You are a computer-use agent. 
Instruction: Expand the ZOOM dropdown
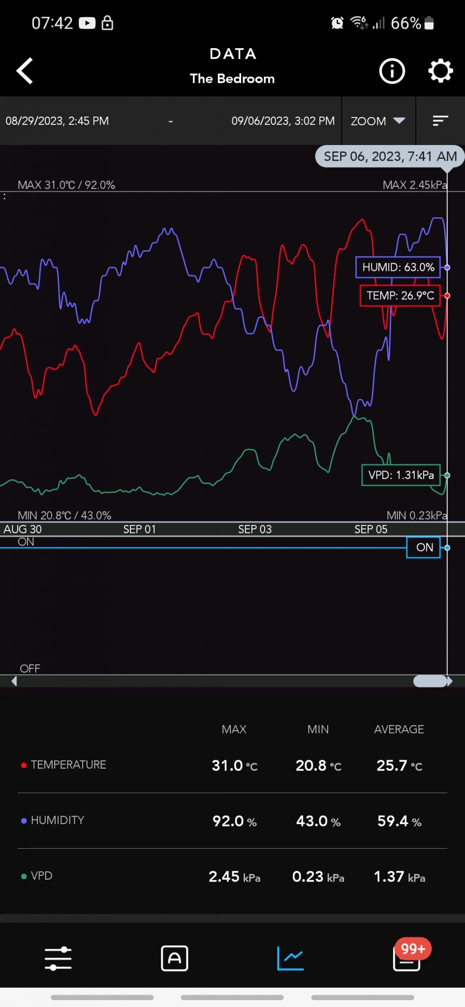(x=378, y=121)
